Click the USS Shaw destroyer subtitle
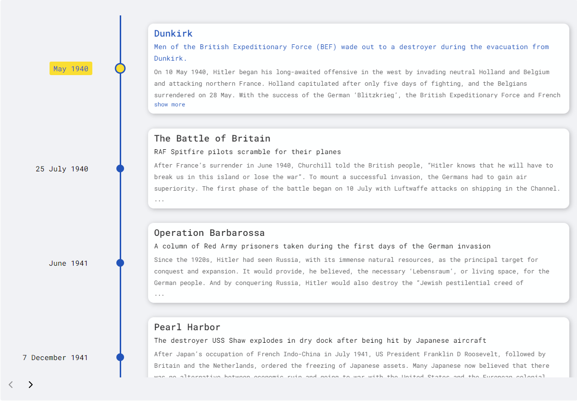Viewport: 577px width, 401px height. [320, 340]
